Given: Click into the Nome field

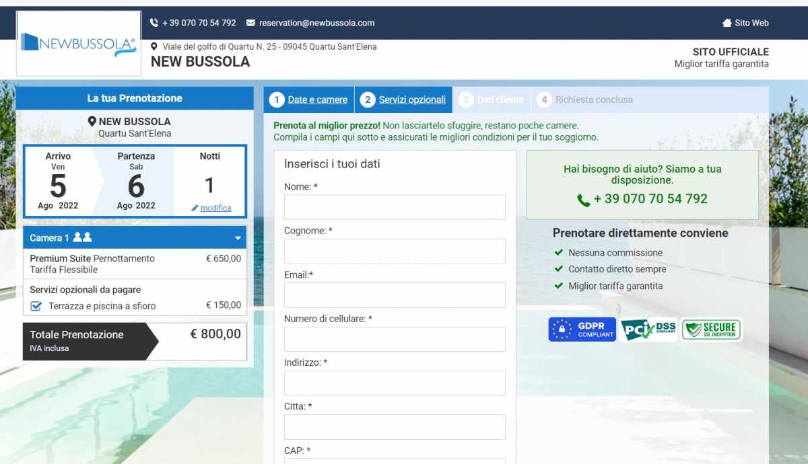Looking at the screenshot, I should 395,207.
